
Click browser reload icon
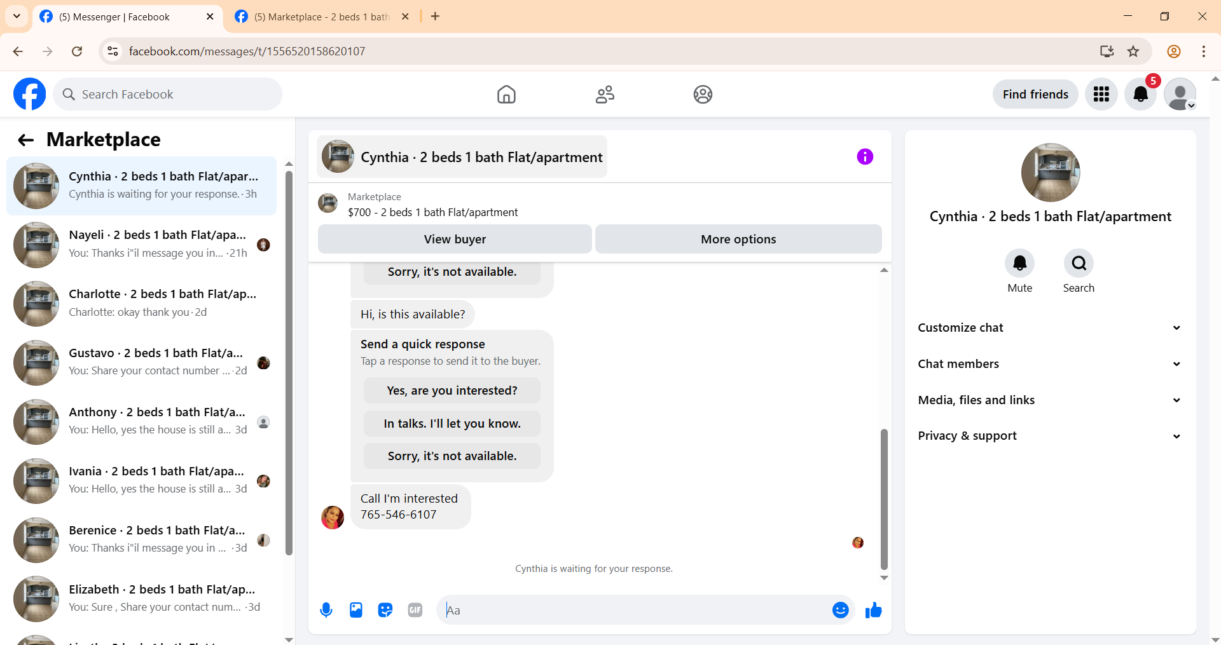click(77, 51)
